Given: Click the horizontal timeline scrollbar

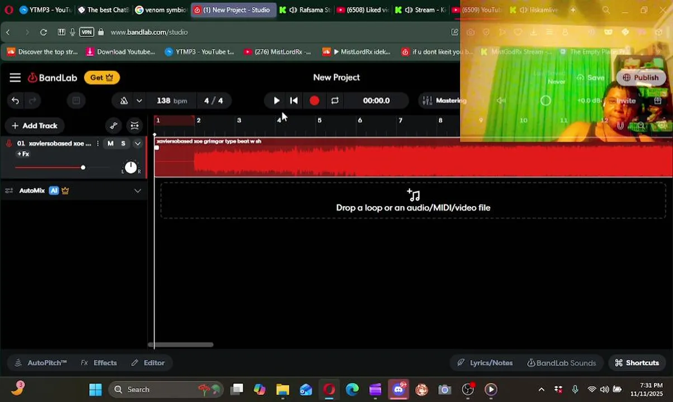Looking at the screenshot, I should [181, 344].
